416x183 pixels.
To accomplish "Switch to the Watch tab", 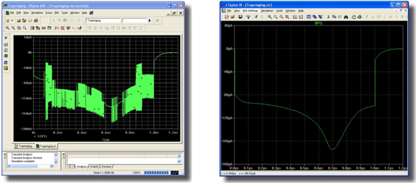I will coord(93,166).
